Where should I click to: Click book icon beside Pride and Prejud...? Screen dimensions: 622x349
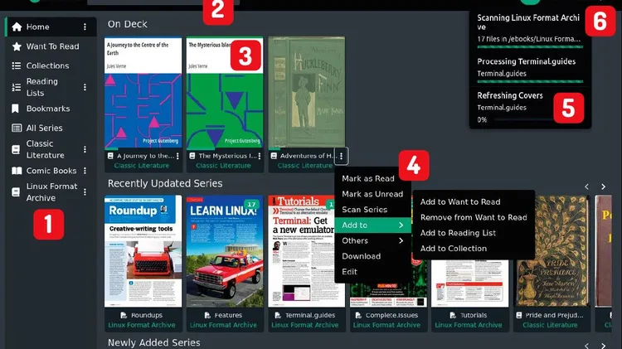tap(519, 315)
